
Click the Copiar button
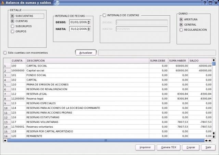(191, 147)
